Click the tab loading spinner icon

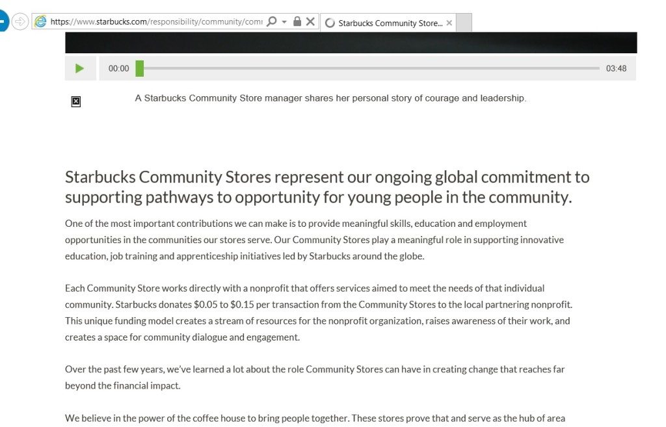pyautogui.click(x=330, y=23)
